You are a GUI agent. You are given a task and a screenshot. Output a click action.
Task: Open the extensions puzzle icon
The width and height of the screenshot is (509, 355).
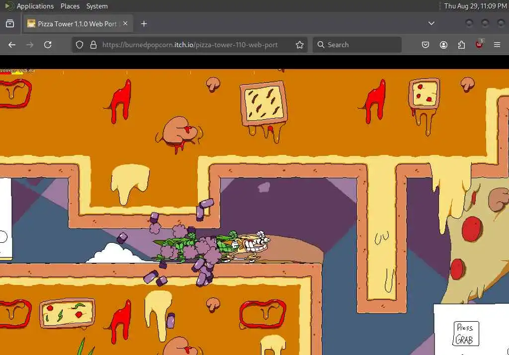point(461,45)
